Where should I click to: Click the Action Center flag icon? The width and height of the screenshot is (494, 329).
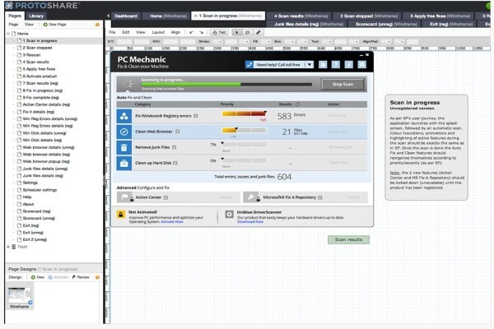tap(125, 197)
